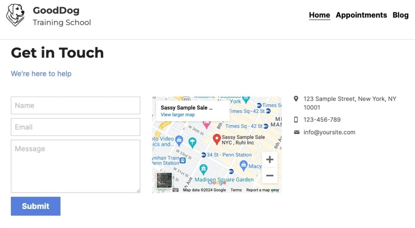Open the Blog page
415x228 pixels.
pyautogui.click(x=400, y=15)
